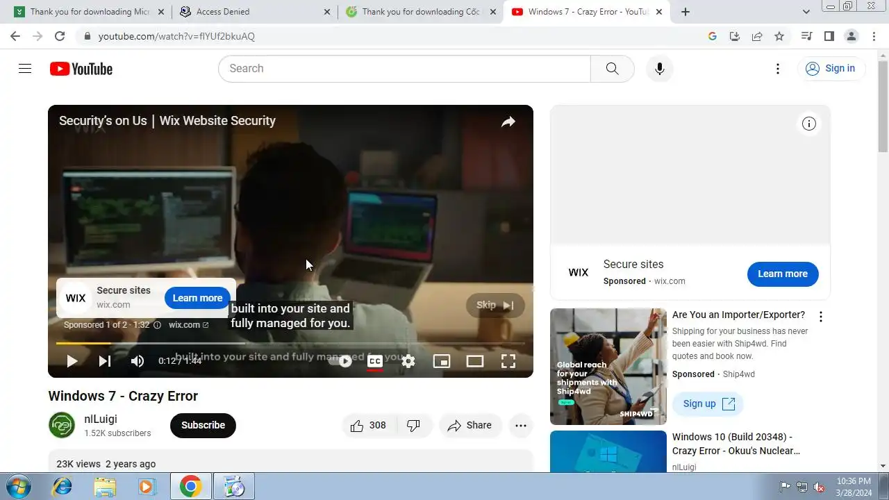Open a new browser tab
The width and height of the screenshot is (889, 500).
click(686, 12)
